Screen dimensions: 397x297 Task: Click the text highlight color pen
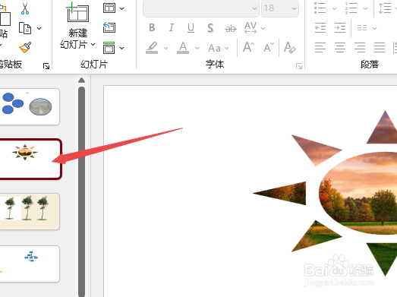pos(152,48)
